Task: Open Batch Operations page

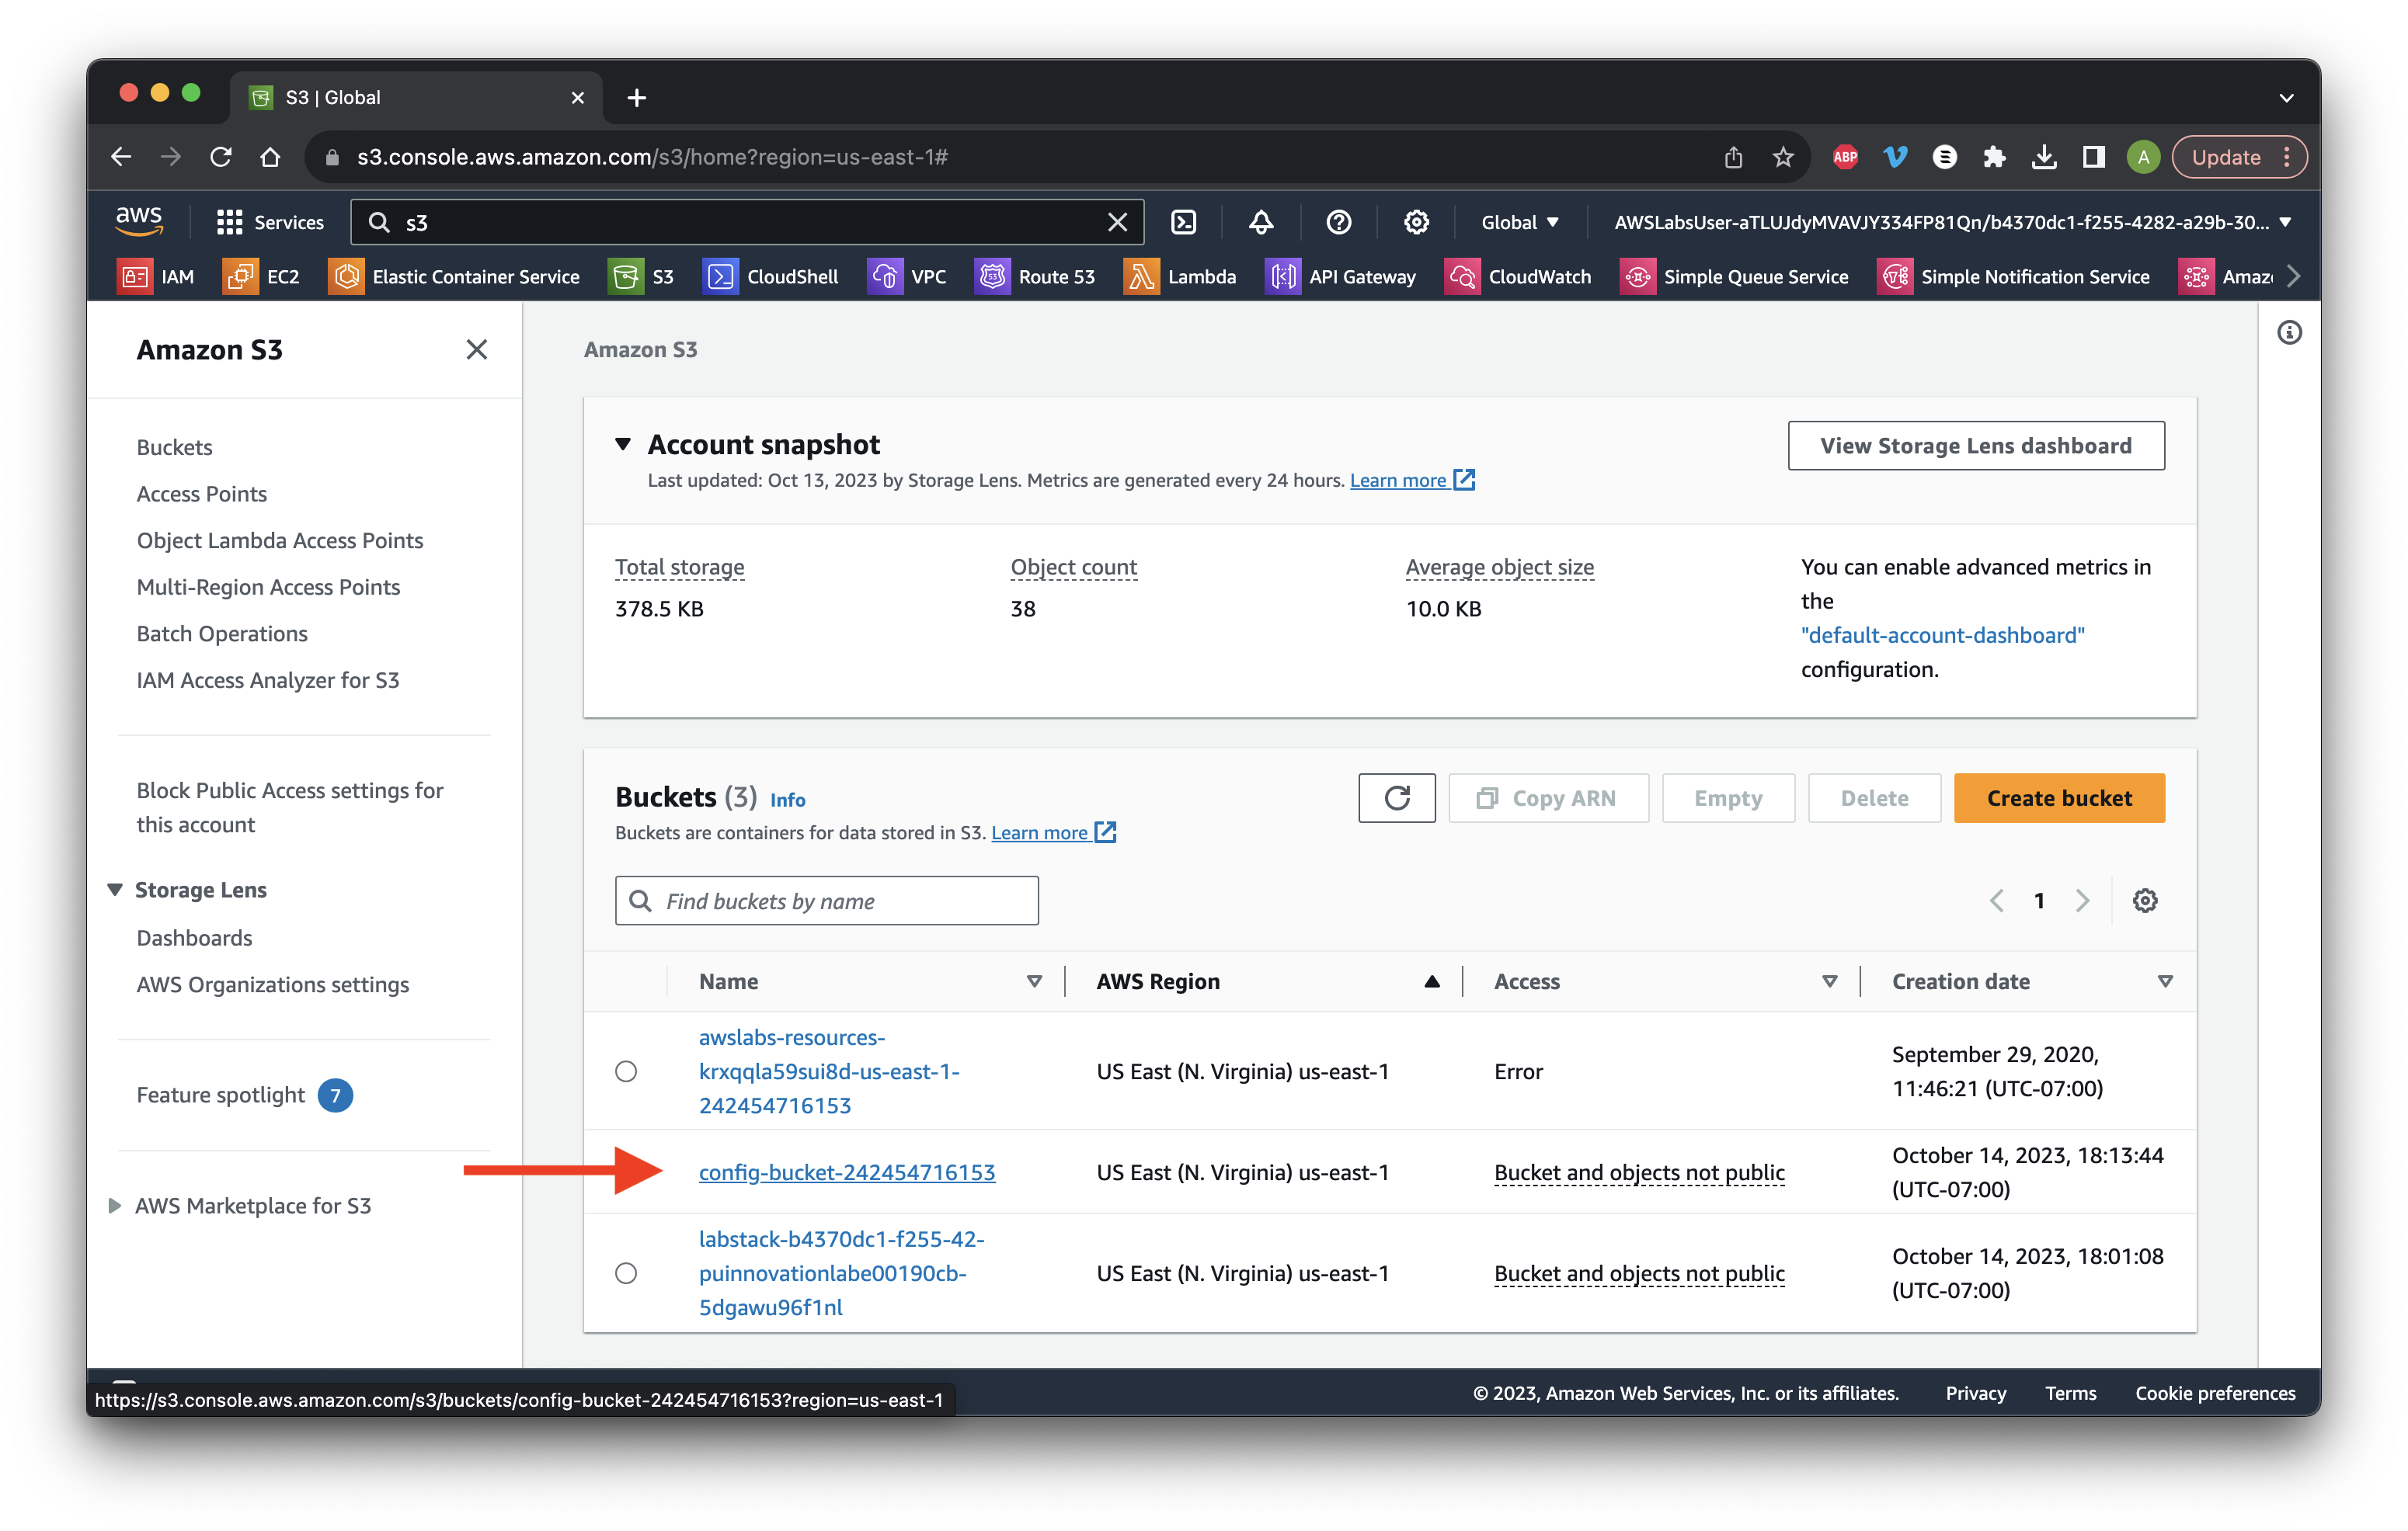Action: (x=221, y=634)
